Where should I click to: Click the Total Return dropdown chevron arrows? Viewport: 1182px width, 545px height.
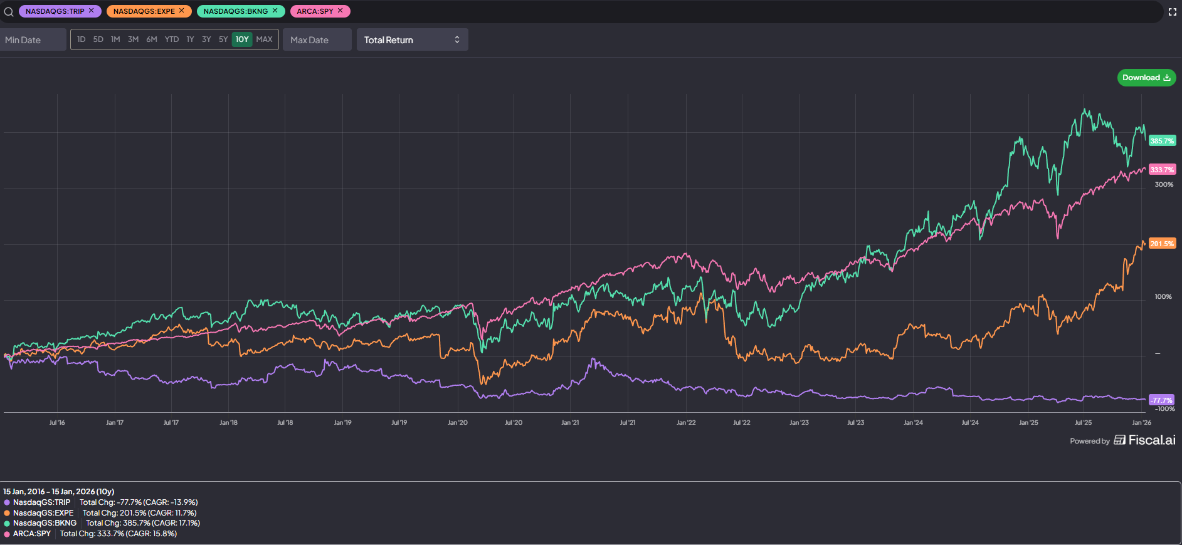pyautogui.click(x=457, y=39)
